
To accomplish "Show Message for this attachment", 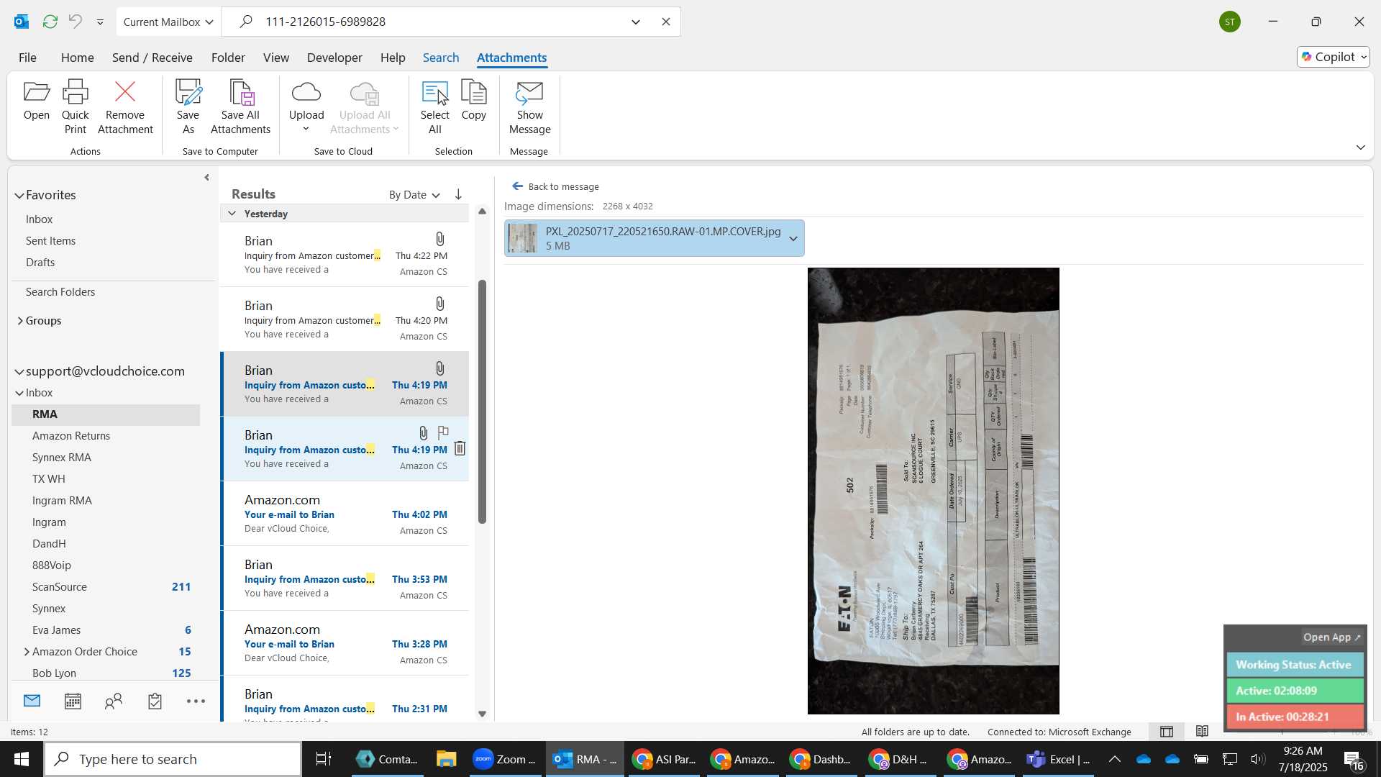I will coord(529,106).
